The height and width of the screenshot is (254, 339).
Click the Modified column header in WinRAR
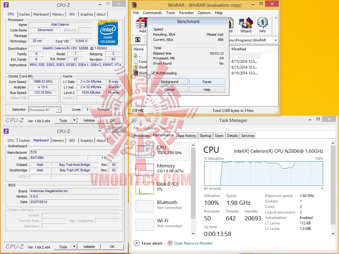point(245,49)
